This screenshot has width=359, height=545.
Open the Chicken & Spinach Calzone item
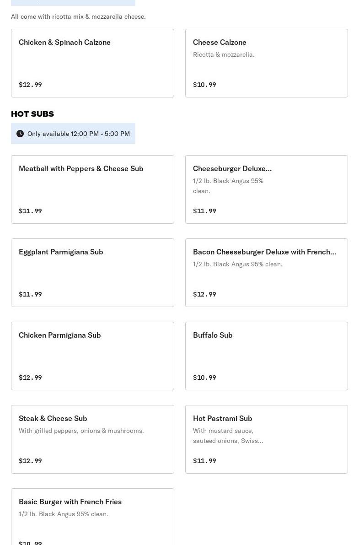(x=92, y=63)
